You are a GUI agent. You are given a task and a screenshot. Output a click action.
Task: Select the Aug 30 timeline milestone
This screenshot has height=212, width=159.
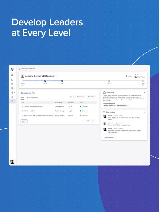(109, 81)
